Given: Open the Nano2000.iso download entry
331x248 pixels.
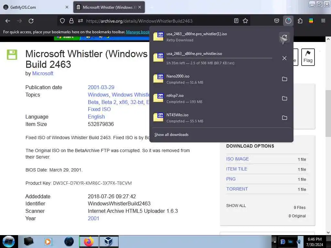Looking at the screenshot, I should coord(215,79).
